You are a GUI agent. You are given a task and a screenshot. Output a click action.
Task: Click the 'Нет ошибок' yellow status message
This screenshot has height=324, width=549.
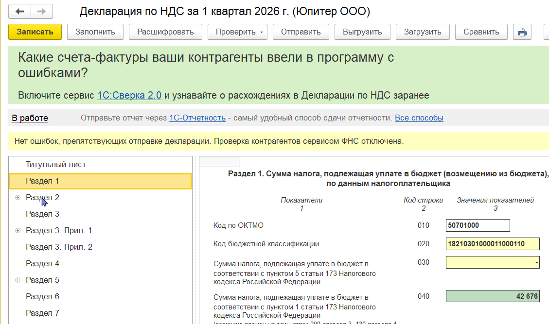click(209, 141)
